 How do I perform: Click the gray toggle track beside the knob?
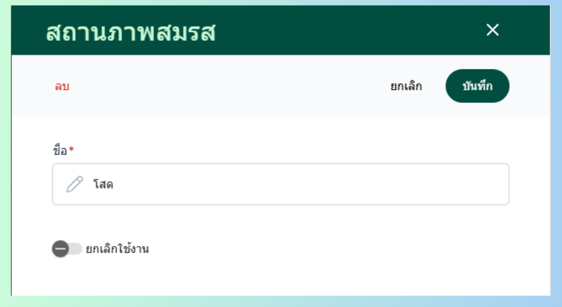tap(76, 249)
